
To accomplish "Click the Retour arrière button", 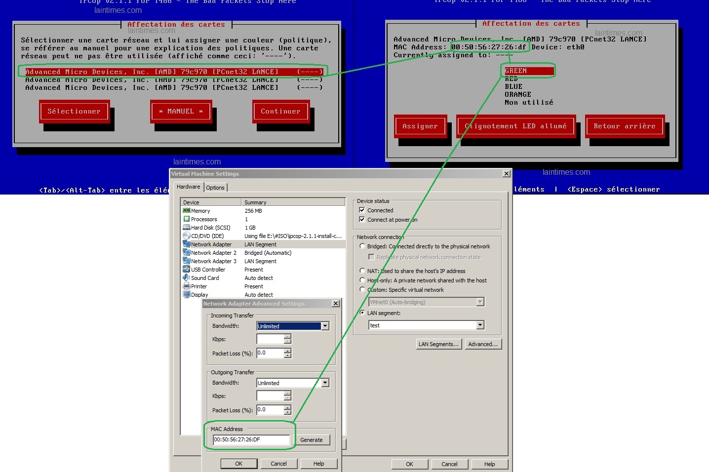I will (x=625, y=126).
